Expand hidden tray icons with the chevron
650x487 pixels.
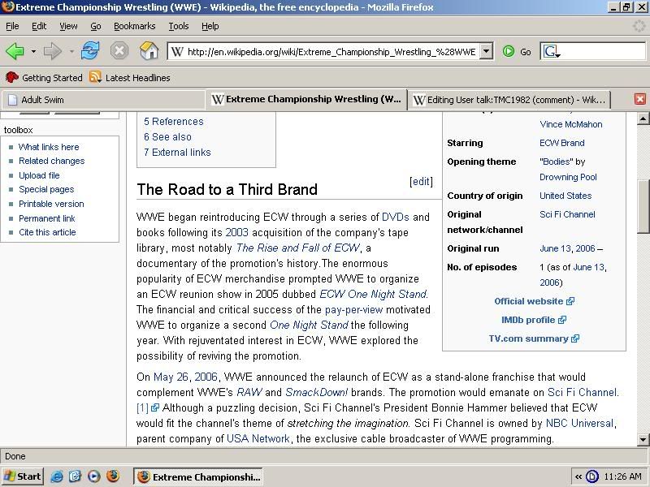pos(578,477)
